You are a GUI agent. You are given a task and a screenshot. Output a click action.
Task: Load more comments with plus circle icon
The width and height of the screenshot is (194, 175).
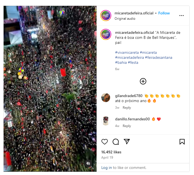click(143, 81)
